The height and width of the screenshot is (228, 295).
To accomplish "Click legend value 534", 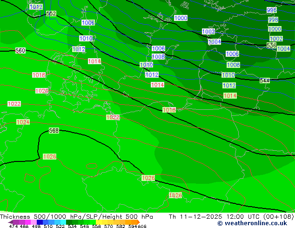I will point(73,226).
